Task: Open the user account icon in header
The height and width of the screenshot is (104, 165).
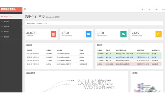Action: [x=163, y=9]
